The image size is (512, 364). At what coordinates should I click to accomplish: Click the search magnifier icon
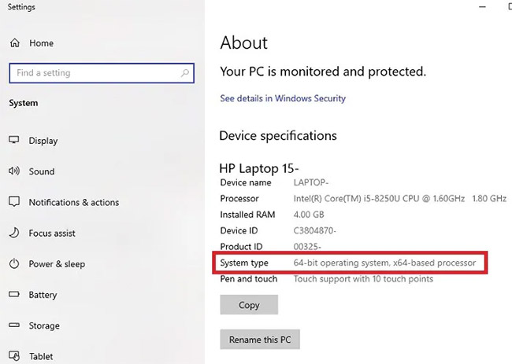(x=185, y=73)
